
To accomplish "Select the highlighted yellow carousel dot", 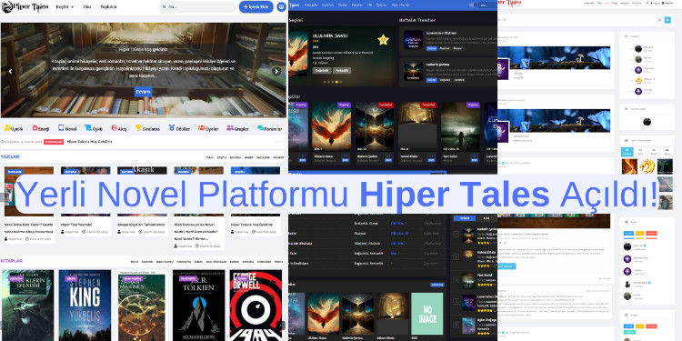I will tap(336, 82).
